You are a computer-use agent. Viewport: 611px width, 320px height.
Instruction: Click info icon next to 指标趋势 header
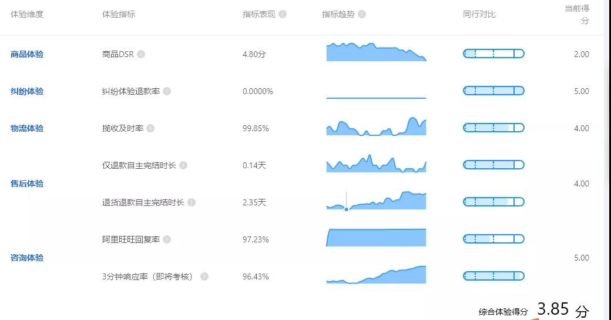pos(362,14)
